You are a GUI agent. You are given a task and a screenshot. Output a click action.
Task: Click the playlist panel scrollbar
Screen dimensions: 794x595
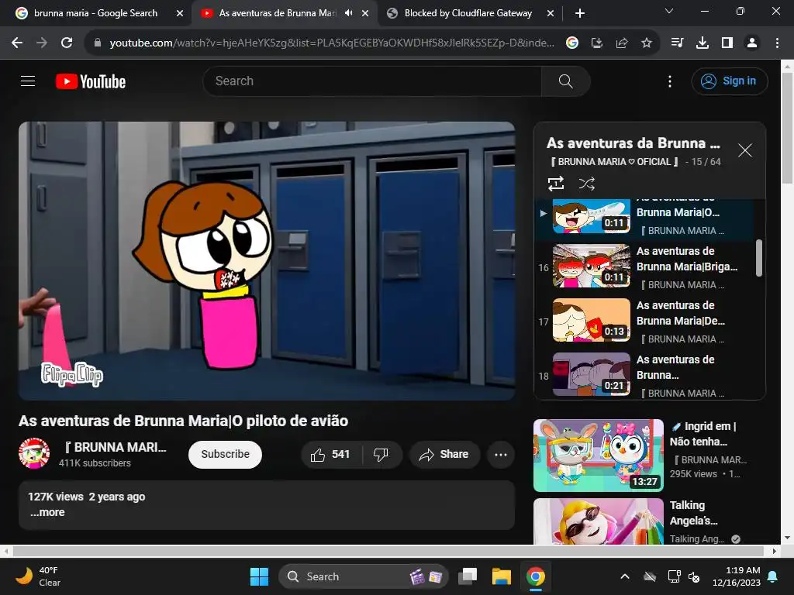[758, 258]
